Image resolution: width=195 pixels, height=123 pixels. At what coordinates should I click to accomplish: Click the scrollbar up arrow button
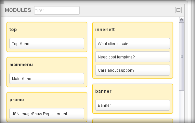coord(182,19)
